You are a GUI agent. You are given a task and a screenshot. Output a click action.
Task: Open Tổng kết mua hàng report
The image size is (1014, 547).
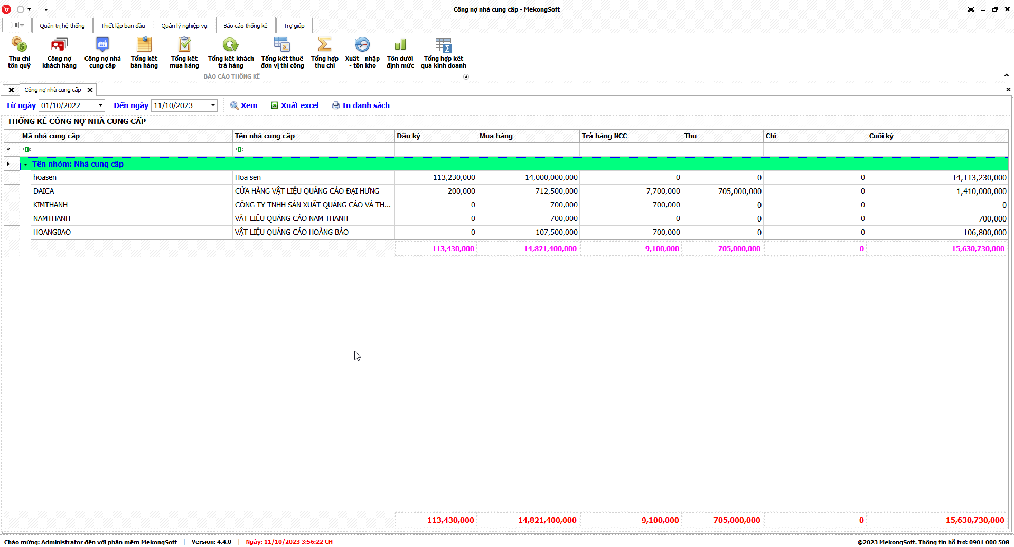click(x=184, y=52)
